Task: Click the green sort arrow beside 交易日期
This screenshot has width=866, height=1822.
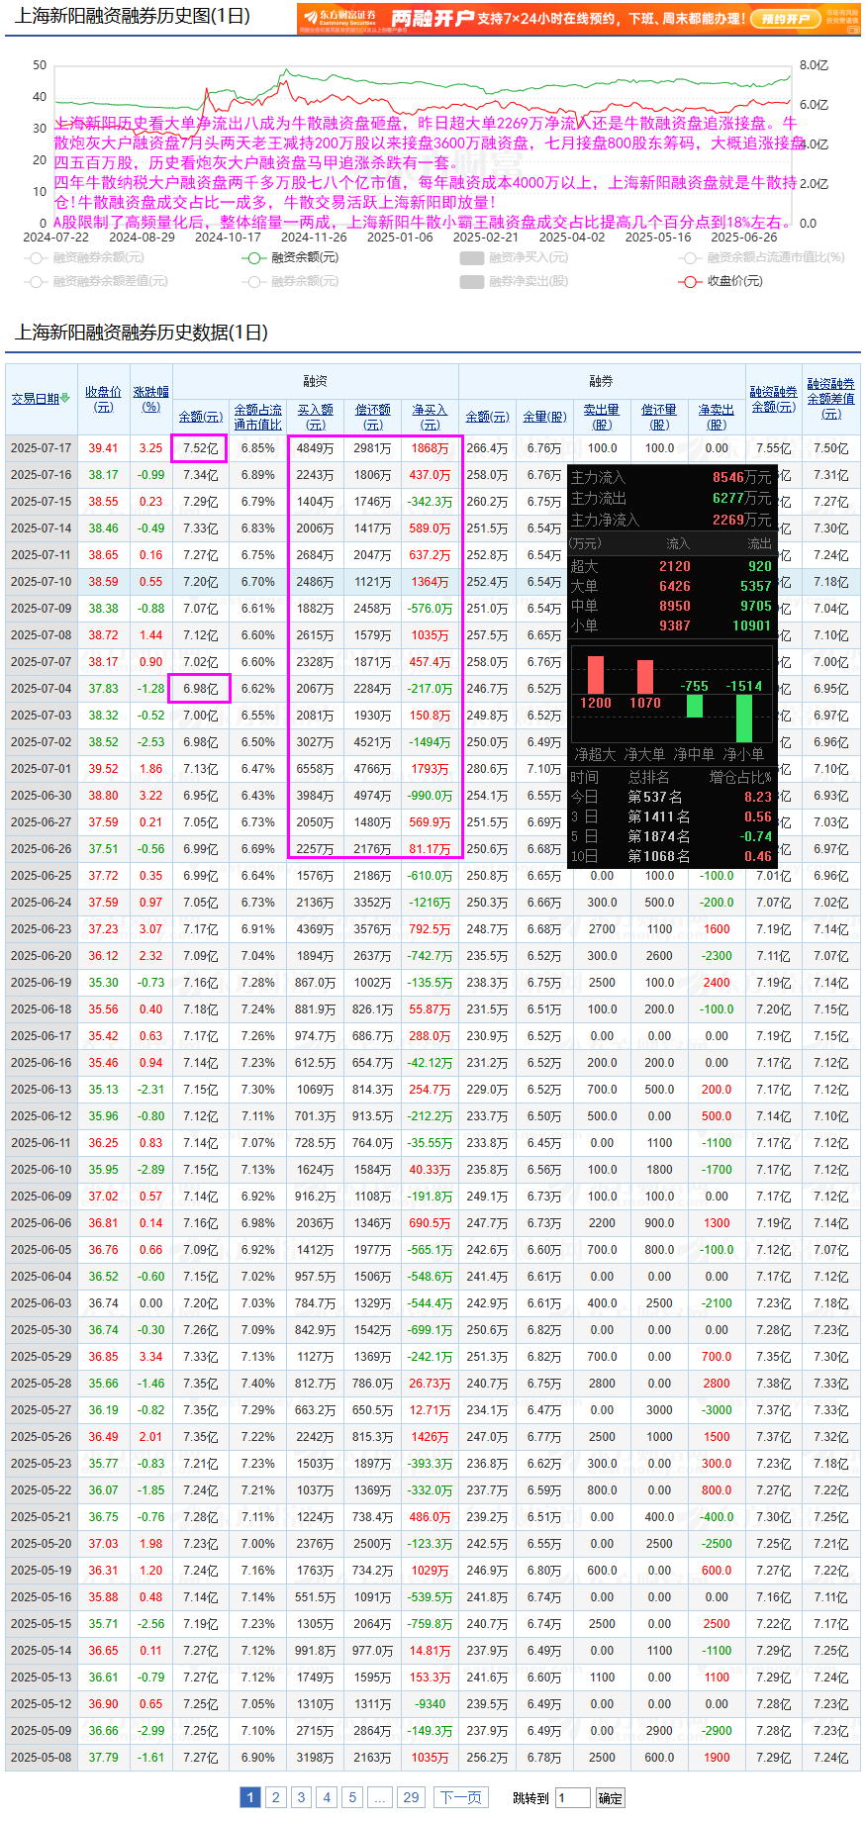Action: [x=65, y=398]
